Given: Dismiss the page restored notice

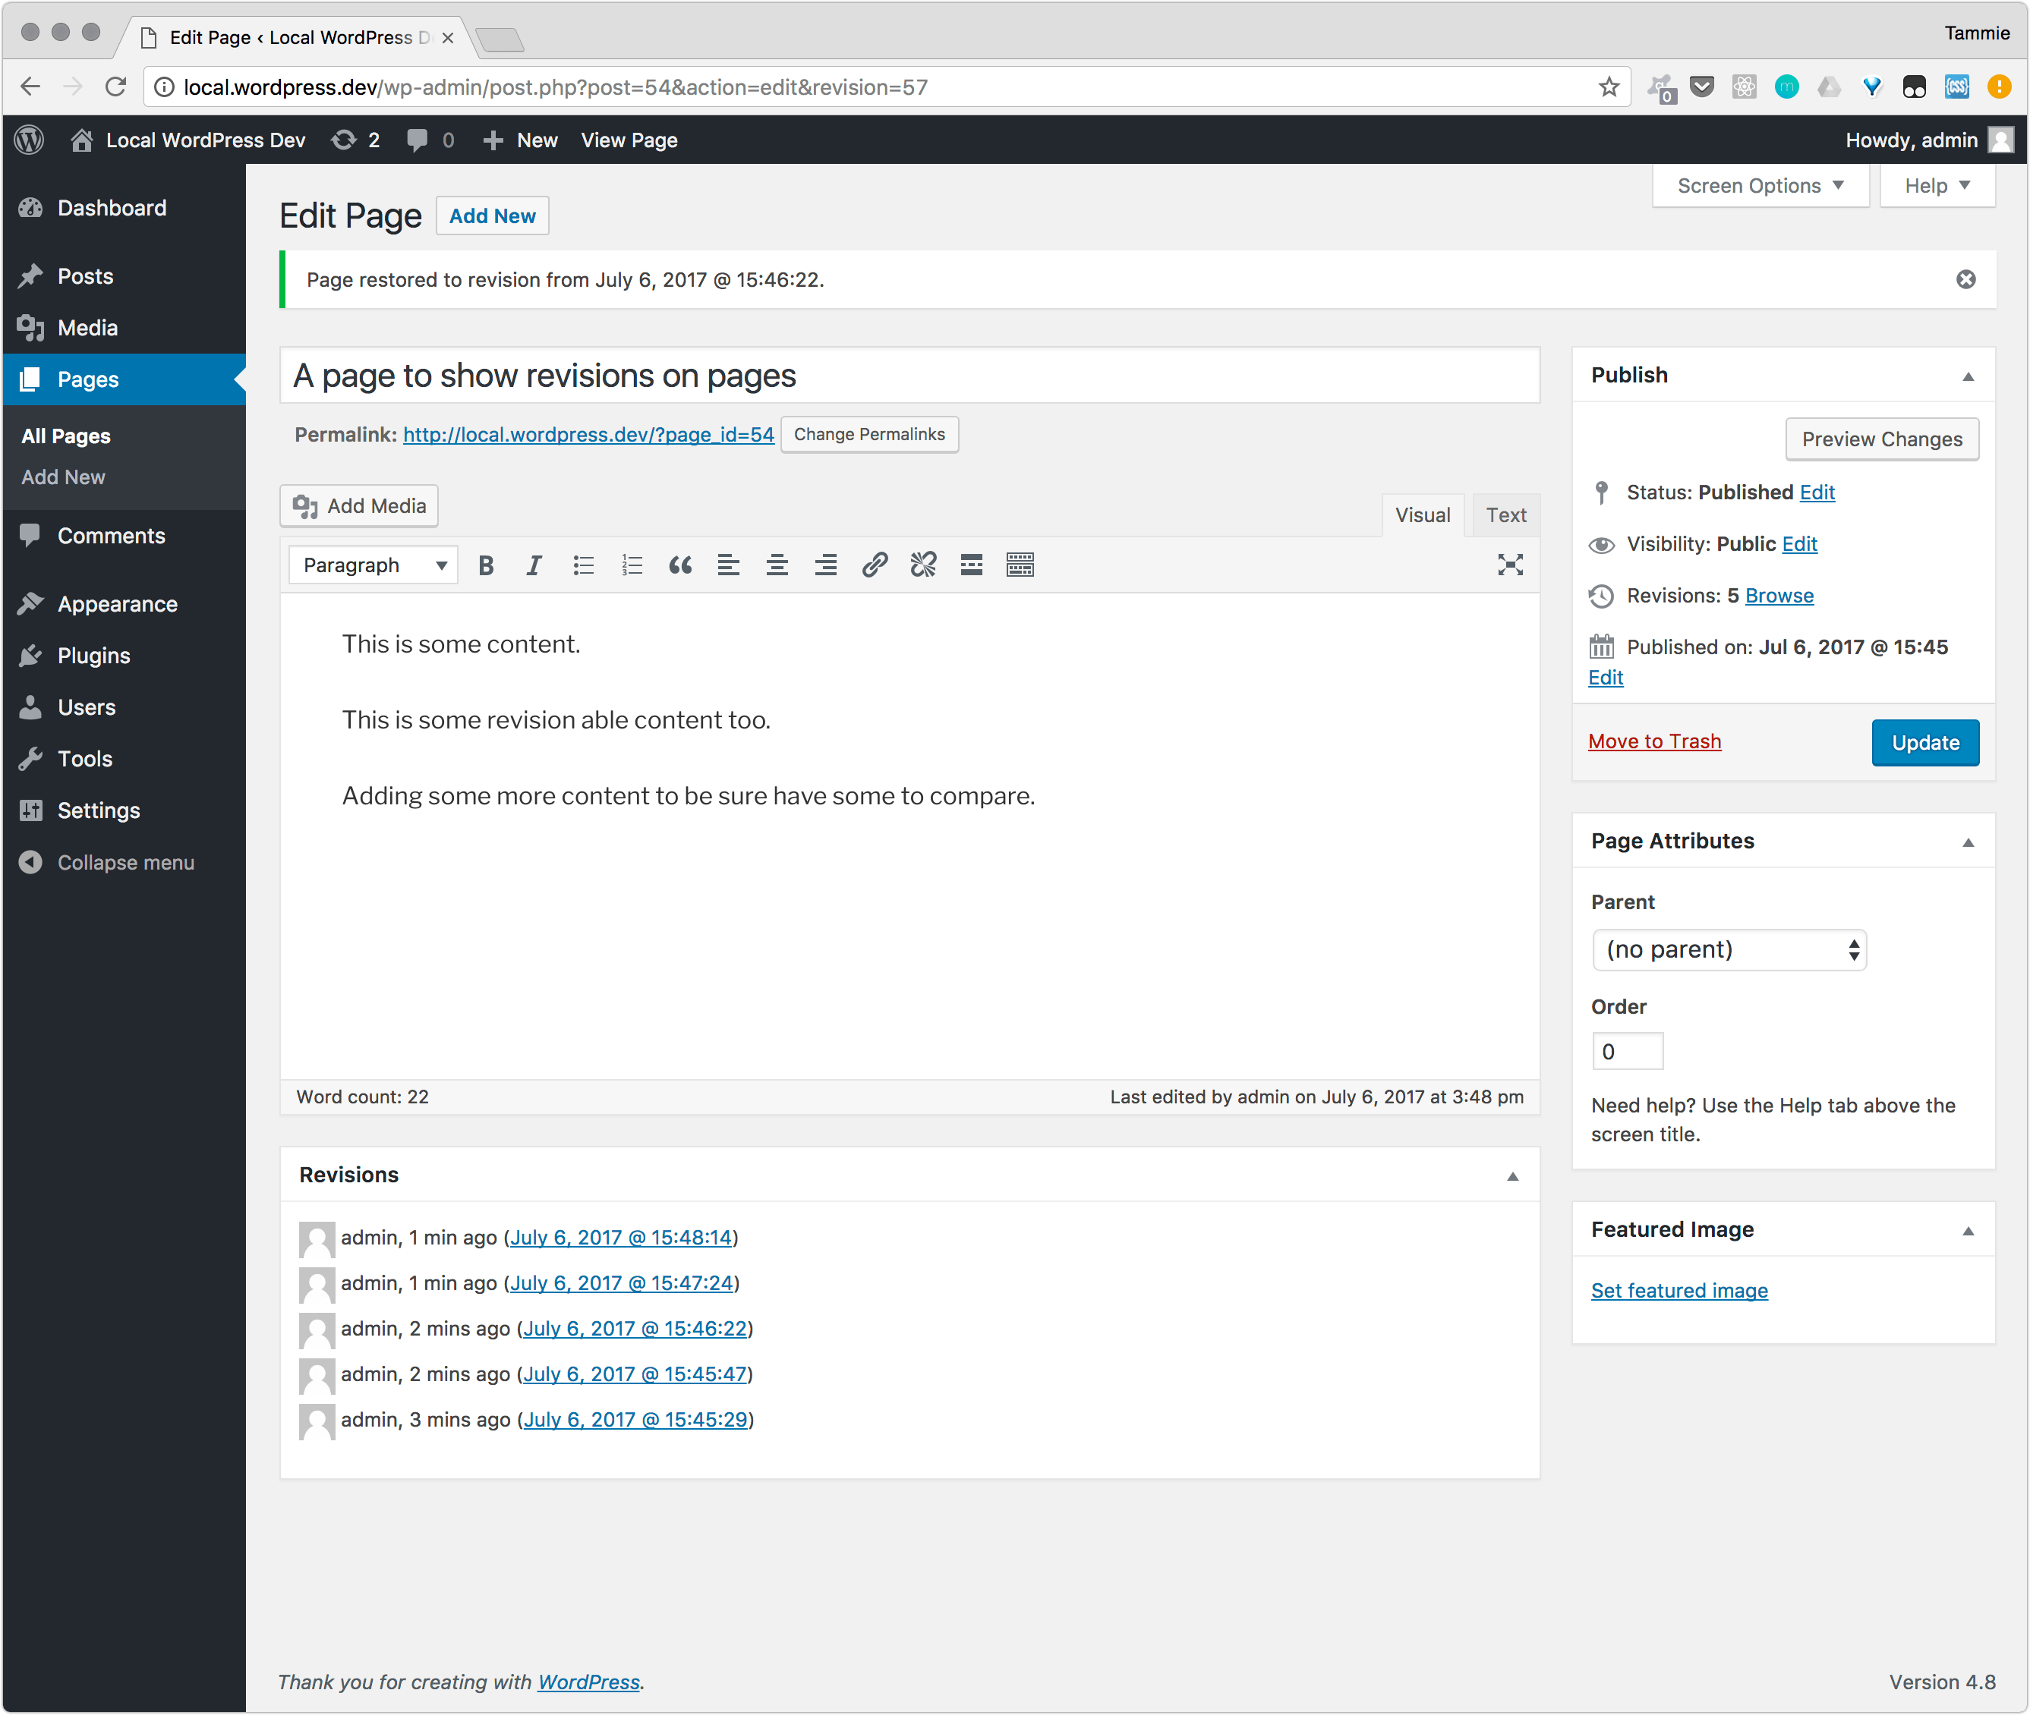Looking at the screenshot, I should point(1965,280).
